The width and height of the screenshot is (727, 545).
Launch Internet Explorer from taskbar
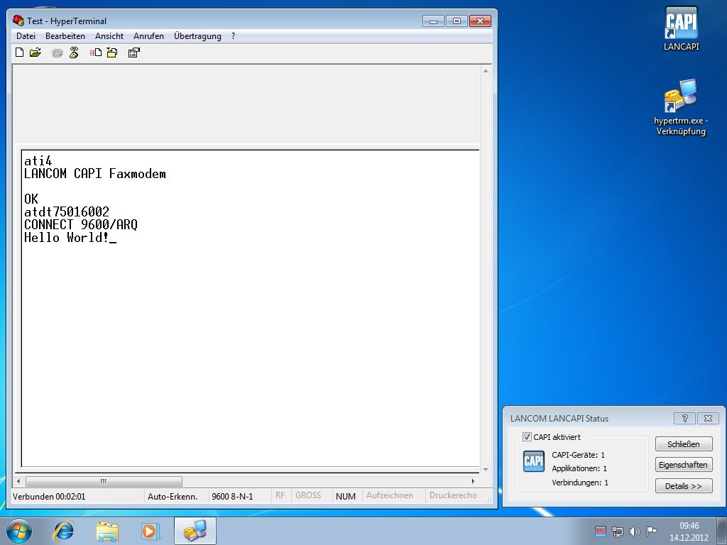[x=63, y=531]
